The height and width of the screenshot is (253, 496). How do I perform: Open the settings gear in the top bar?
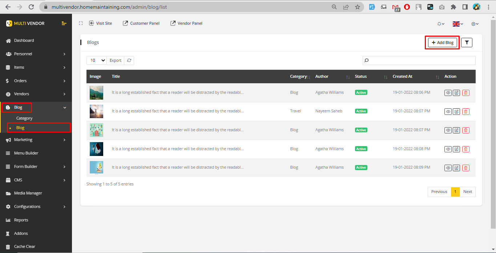[475, 24]
